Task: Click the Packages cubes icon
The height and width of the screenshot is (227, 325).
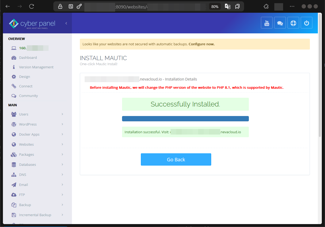Action: click(14, 155)
